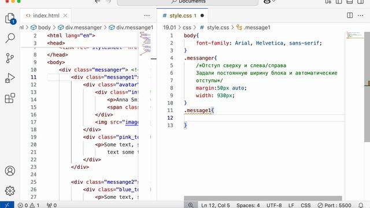The height and width of the screenshot is (208, 370).
Task: Change indentation via Spaces: 4
Action: (x=248, y=205)
